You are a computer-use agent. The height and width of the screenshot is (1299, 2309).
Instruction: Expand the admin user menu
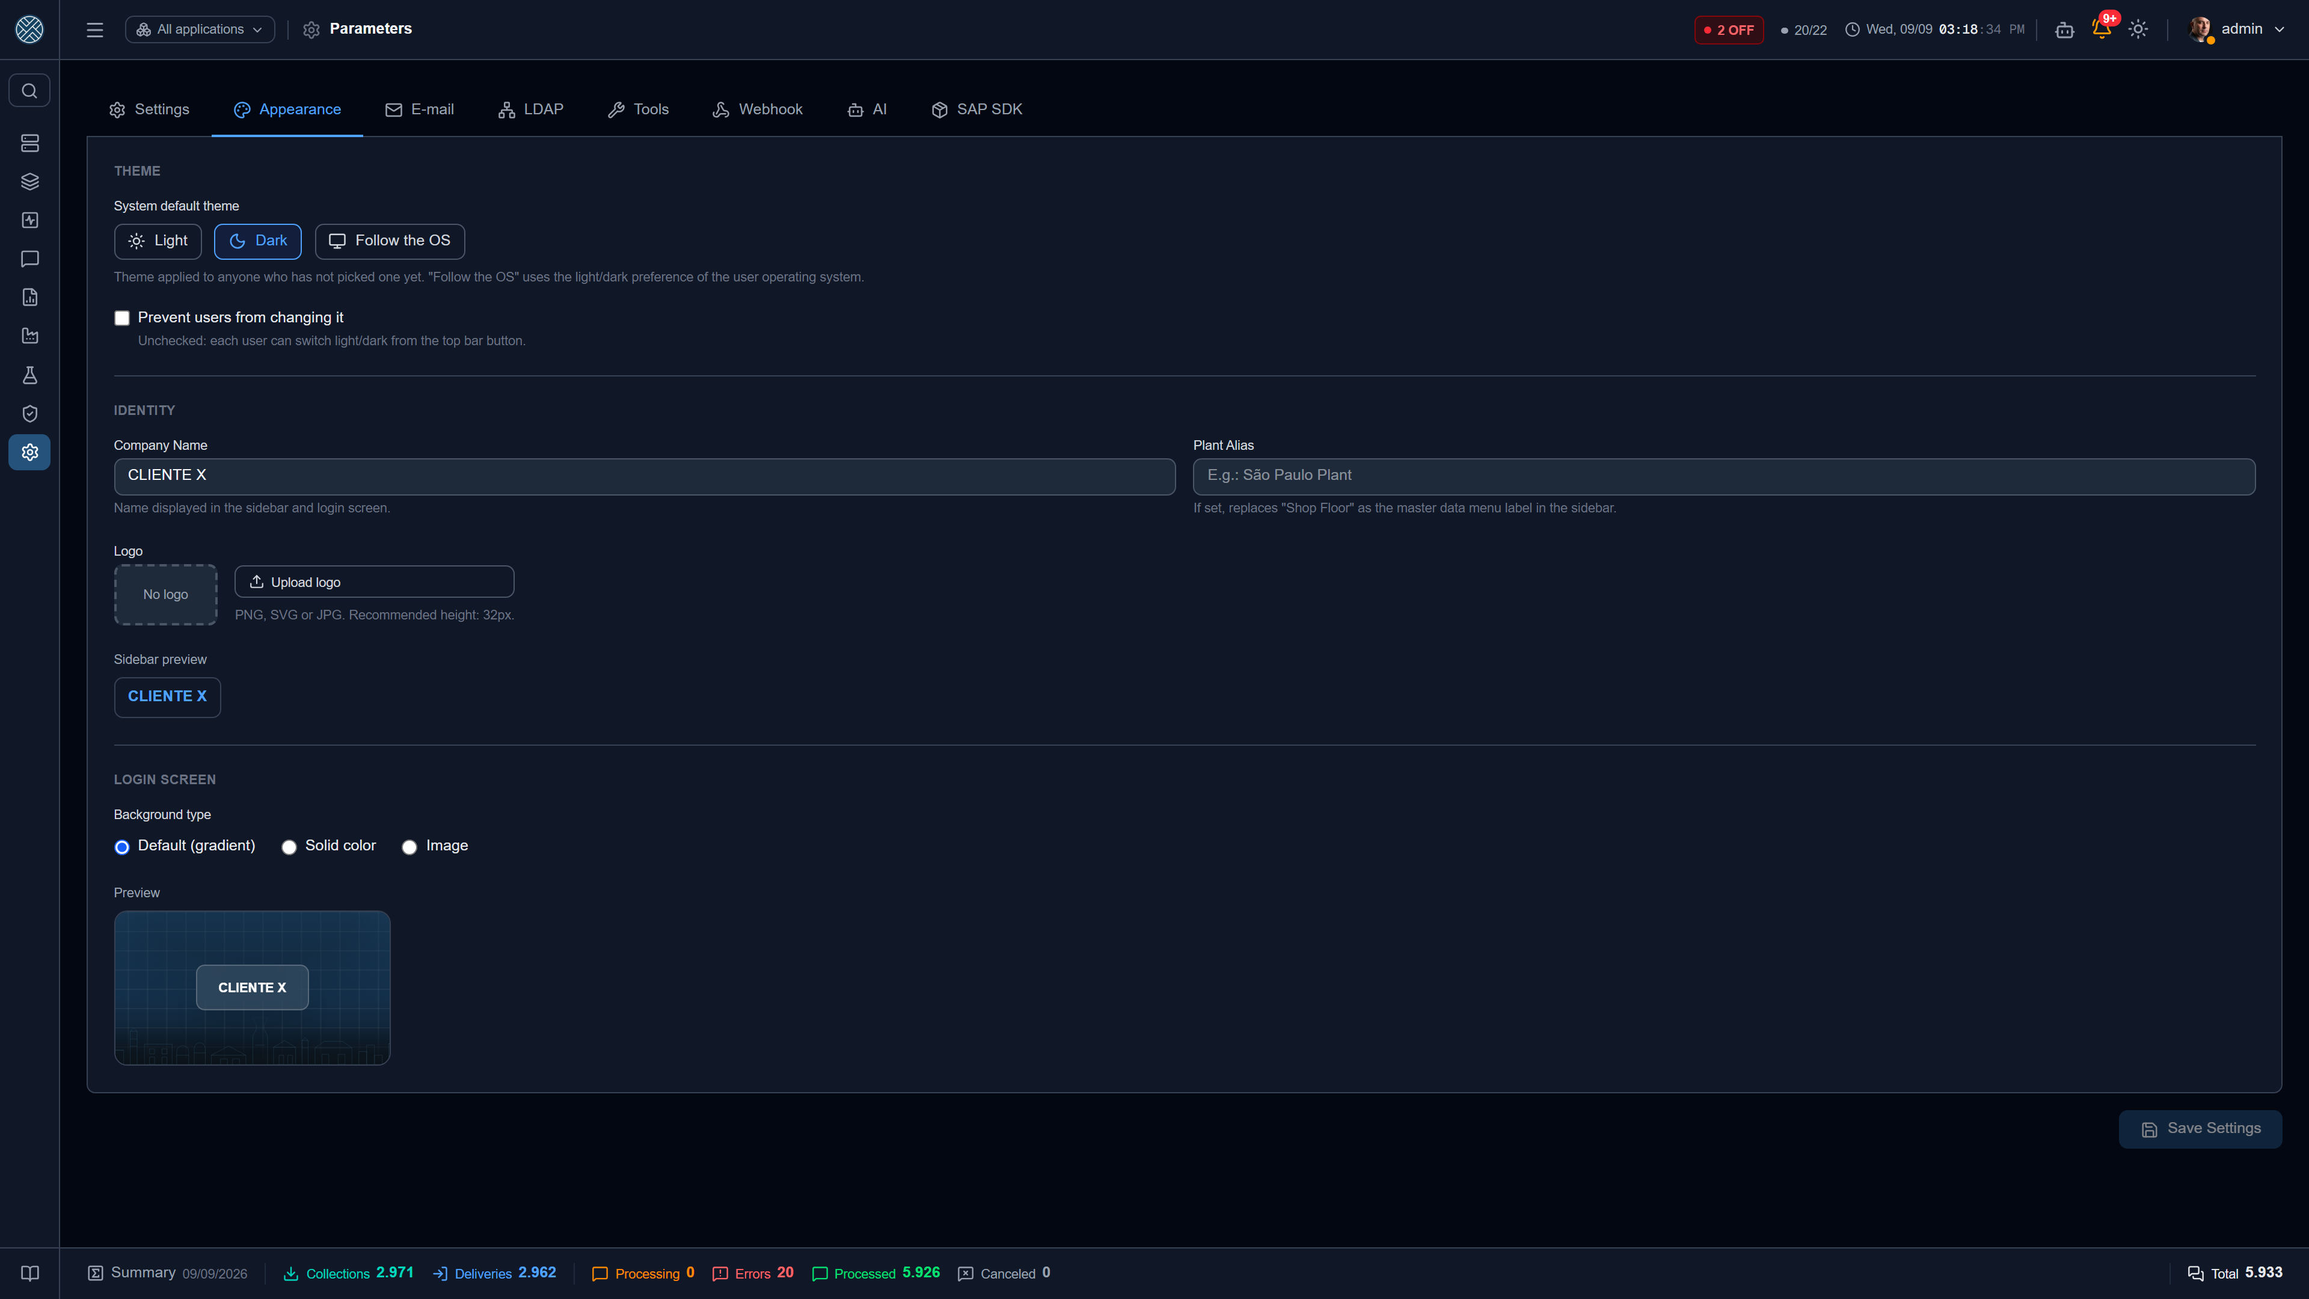(2237, 29)
